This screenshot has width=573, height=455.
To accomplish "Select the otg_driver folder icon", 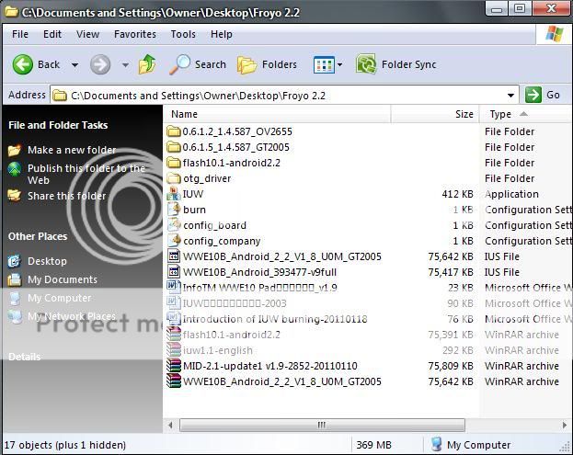I will 174,178.
